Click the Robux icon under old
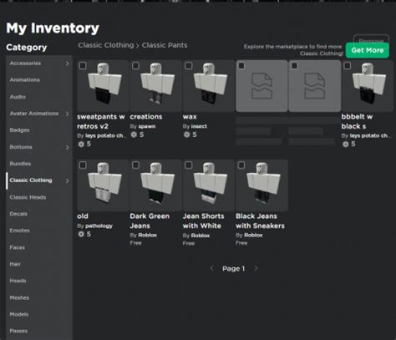The image size is (396, 340). (x=81, y=234)
